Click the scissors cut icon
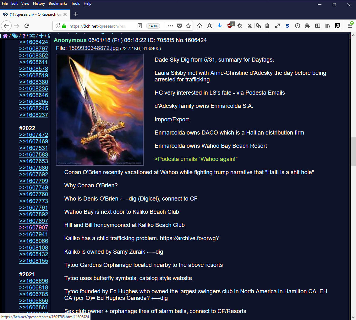The width and height of the screenshot is (356, 320). 250,26
